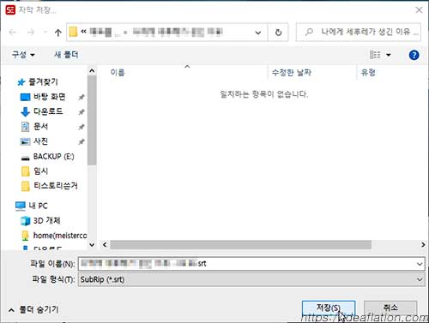Click the 저장(S) button

click(x=329, y=308)
